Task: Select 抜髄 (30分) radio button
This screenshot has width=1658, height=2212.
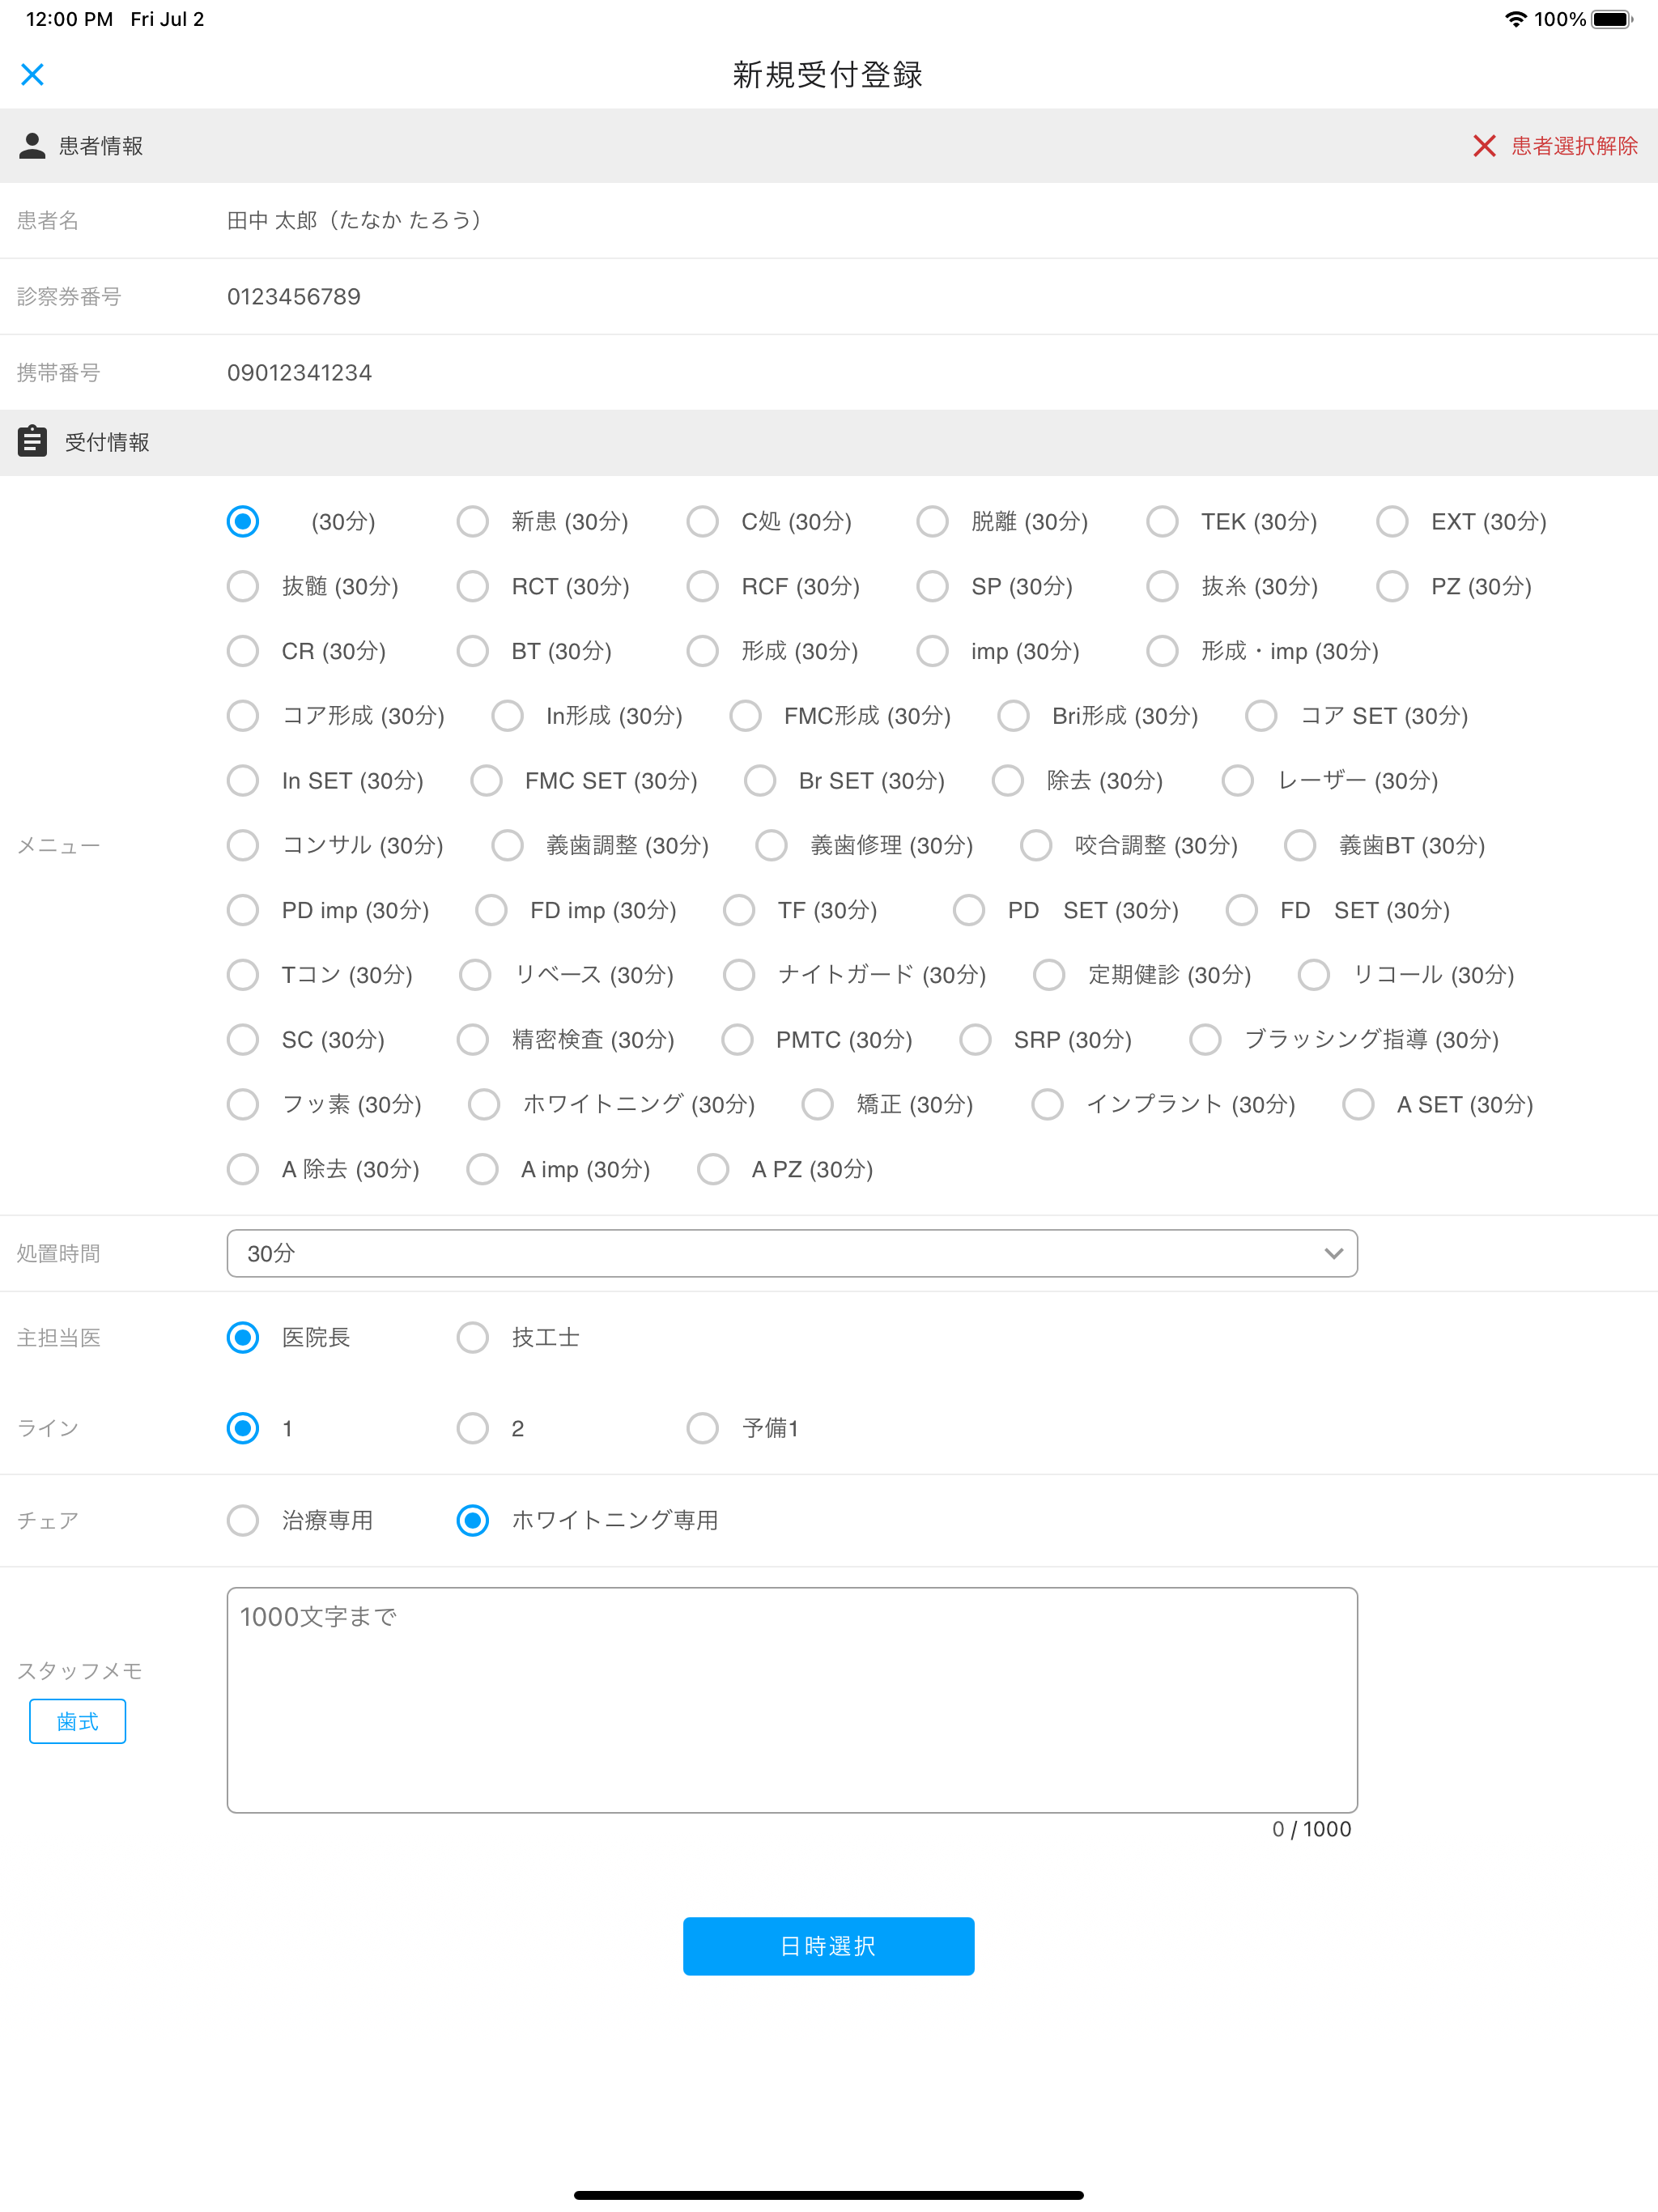Action: point(242,586)
